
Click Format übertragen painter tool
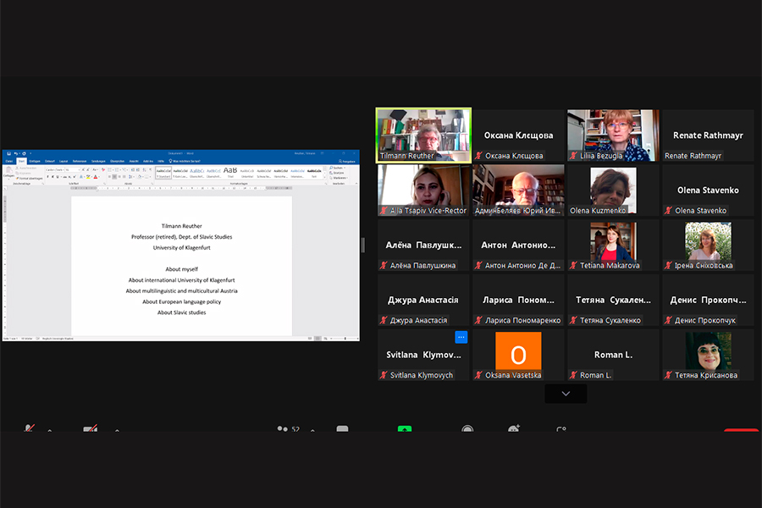[30, 179]
